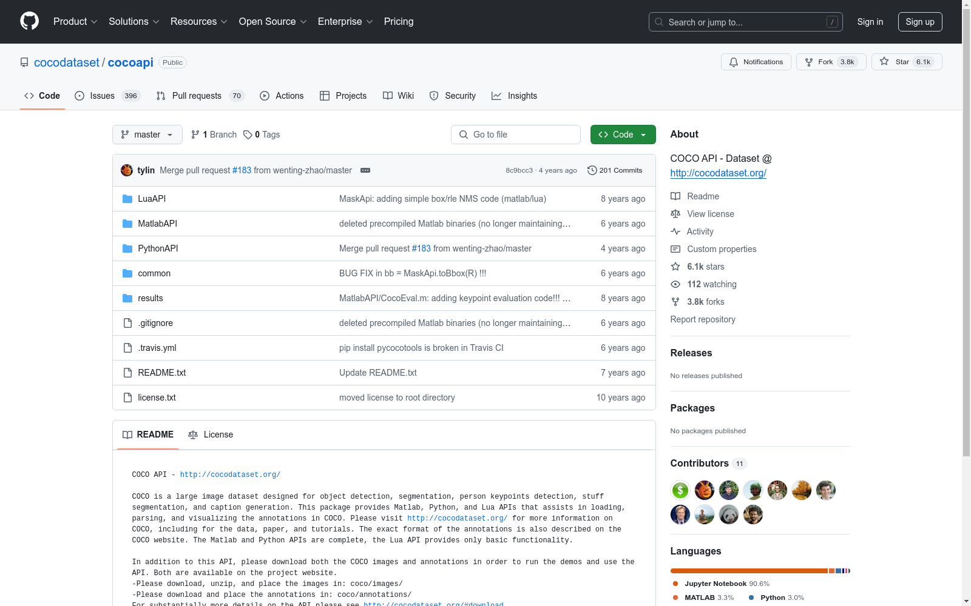Click the 'Update README.txt' commit message

click(x=378, y=373)
